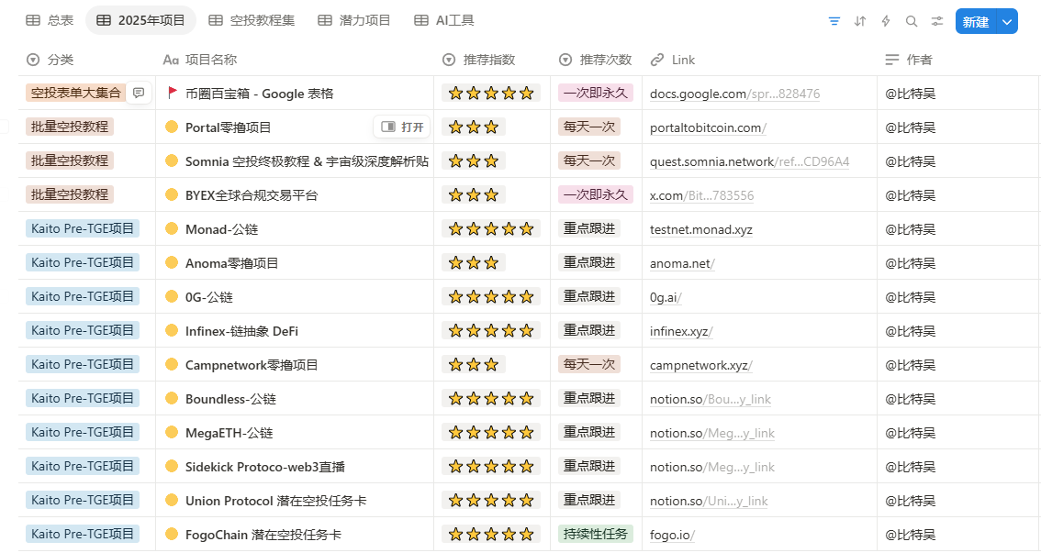Open the filter icon in toolbar
Screen dimensions: 1041x553
[x=834, y=21]
